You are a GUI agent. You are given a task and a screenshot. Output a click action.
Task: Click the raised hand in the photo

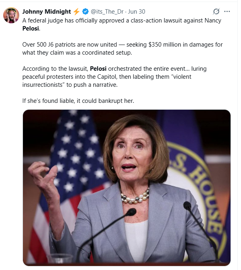coord(43,176)
